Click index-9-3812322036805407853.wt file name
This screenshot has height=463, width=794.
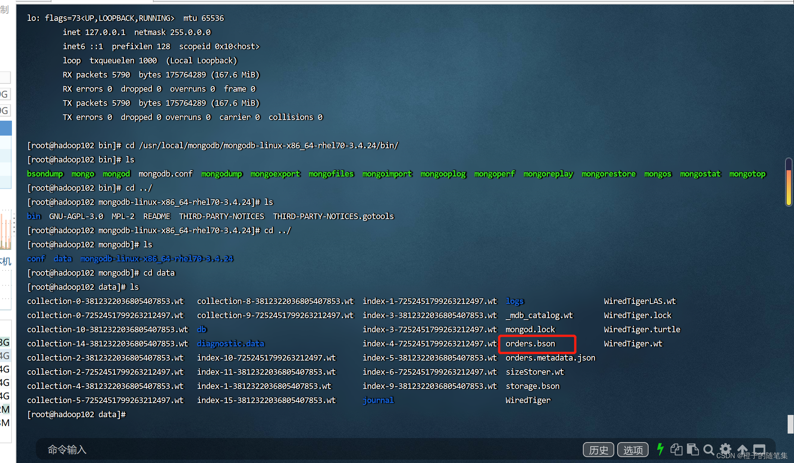[x=430, y=386]
